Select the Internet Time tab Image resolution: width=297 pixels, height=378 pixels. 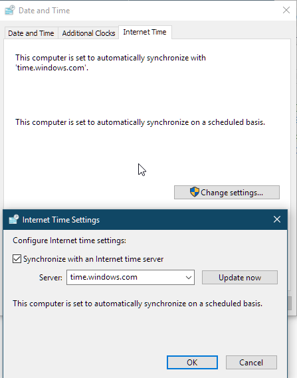tap(145, 32)
